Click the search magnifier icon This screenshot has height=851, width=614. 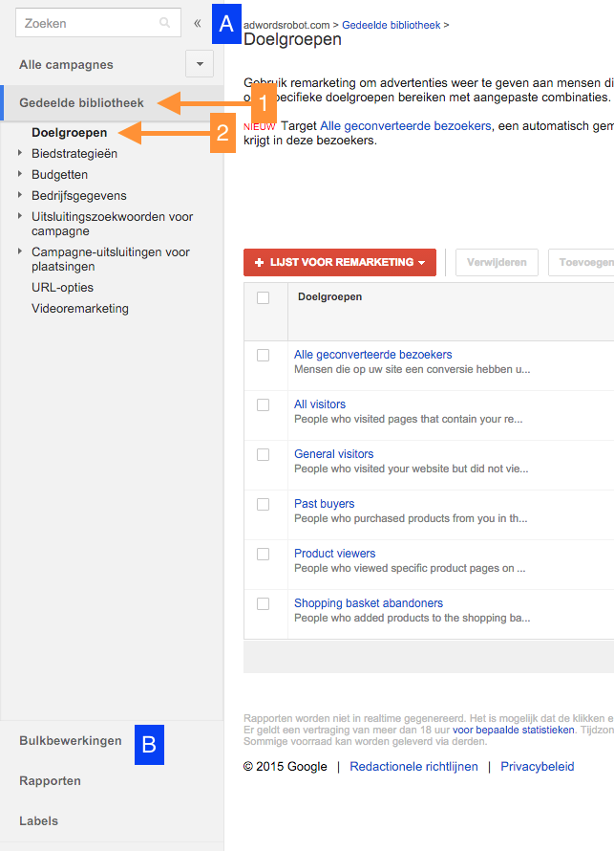click(x=165, y=23)
